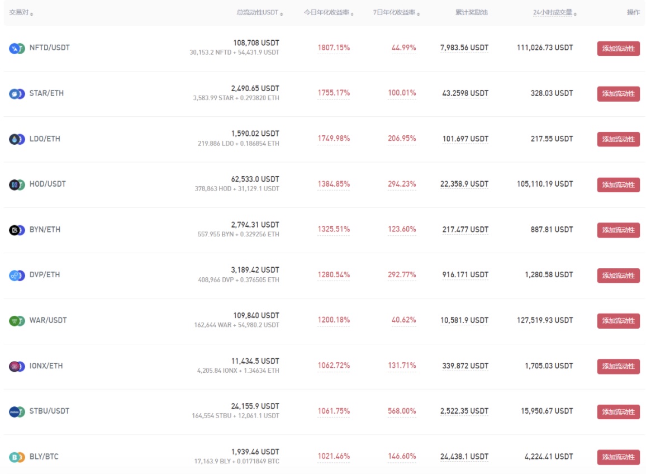The image size is (646, 474).
Task: Click the BLY/BTC pair coin icon
Action: tap(17, 457)
